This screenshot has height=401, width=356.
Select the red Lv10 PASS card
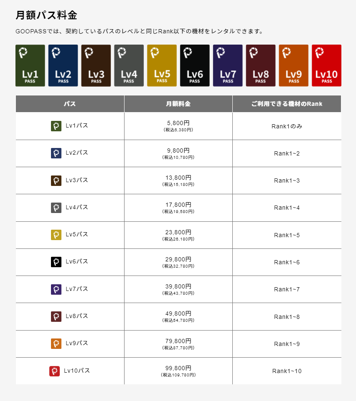pos(326,65)
